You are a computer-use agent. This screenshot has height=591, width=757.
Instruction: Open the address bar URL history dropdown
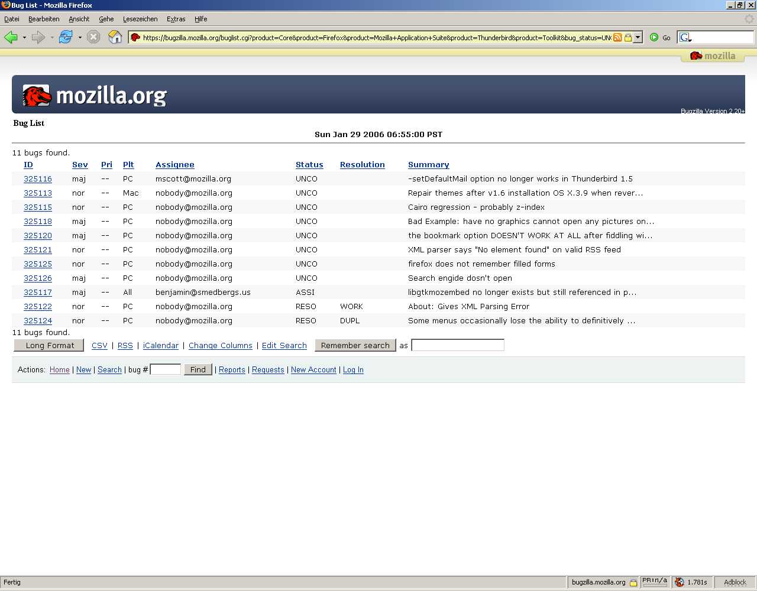(638, 37)
